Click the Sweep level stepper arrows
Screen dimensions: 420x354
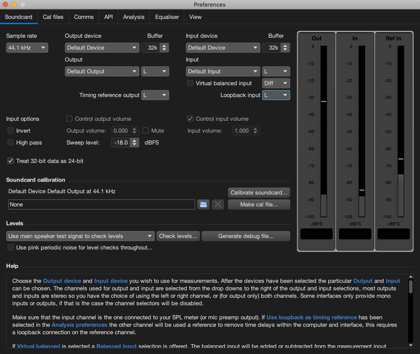(134, 142)
